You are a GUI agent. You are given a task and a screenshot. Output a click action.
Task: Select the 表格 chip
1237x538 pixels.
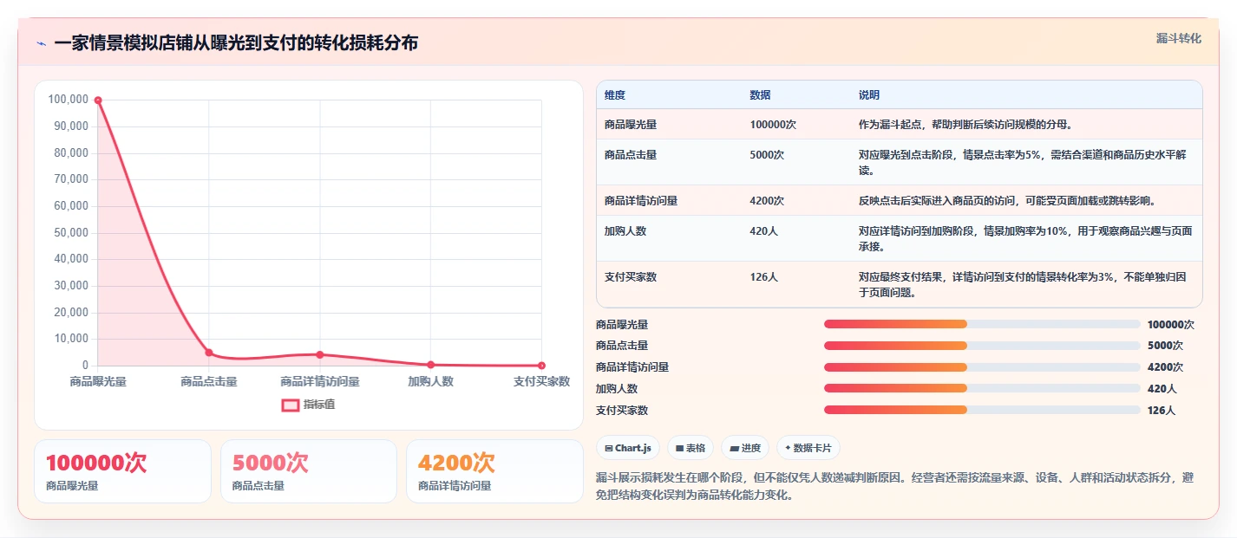coord(690,448)
